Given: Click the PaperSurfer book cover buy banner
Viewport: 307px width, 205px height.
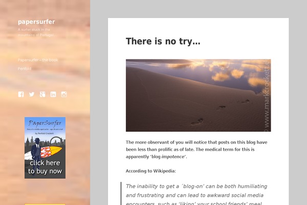Looking at the screenshot, I should 45,148.
